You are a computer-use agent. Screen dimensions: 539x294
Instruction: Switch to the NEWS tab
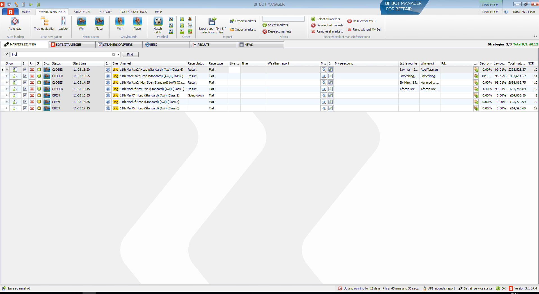pos(261,45)
